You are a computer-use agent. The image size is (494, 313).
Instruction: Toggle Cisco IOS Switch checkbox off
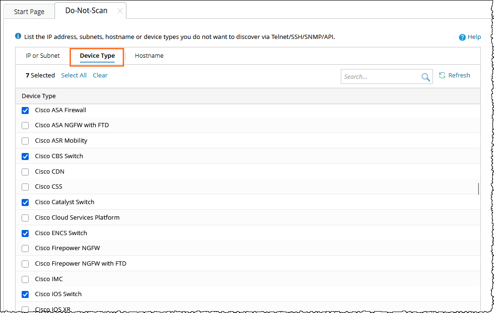pyautogui.click(x=25, y=295)
